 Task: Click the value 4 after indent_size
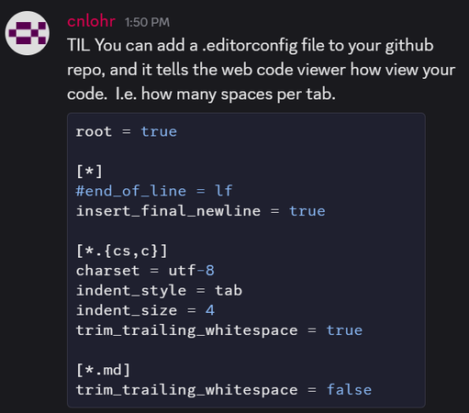point(210,310)
